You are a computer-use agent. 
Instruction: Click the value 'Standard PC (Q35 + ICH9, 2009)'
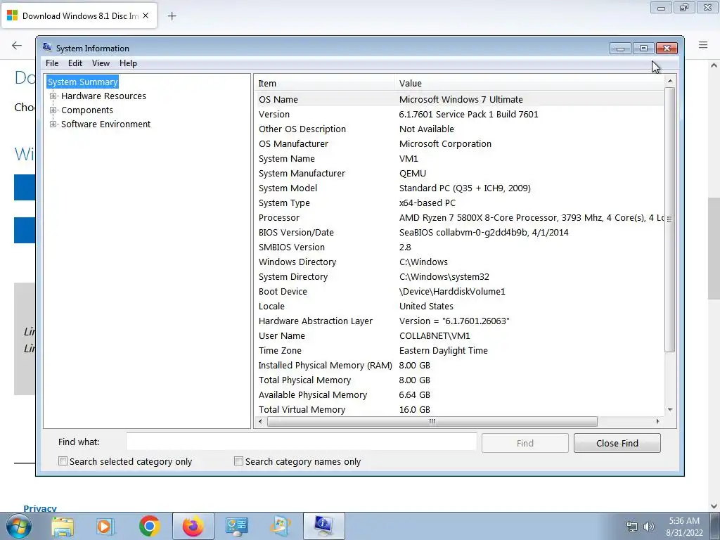click(465, 188)
